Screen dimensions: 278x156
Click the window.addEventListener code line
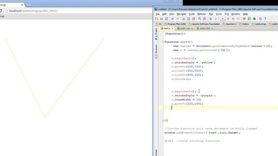[x=202, y=133]
